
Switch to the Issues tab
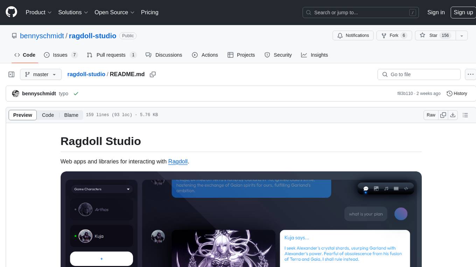coord(61,55)
